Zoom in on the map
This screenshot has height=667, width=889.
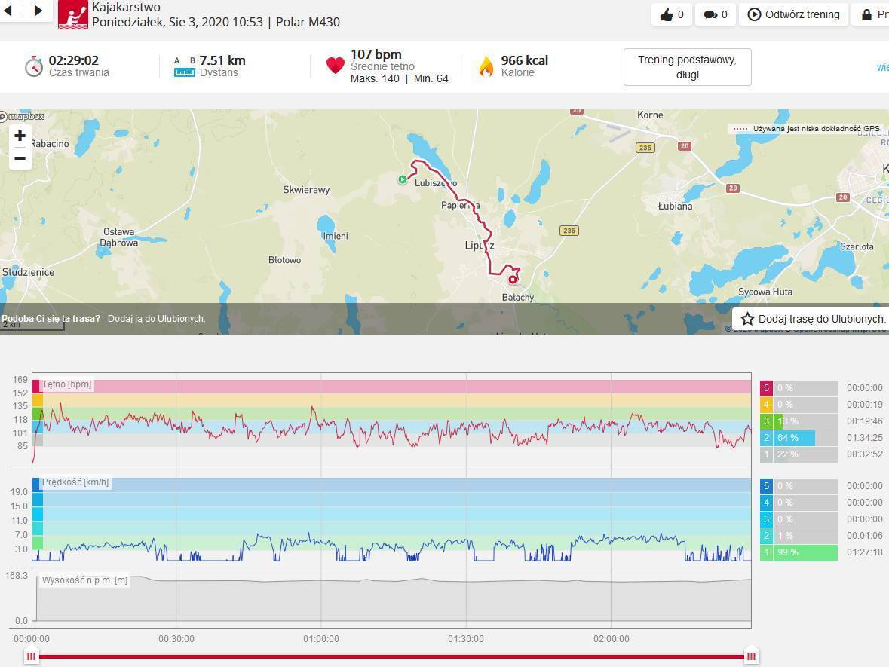(20, 136)
